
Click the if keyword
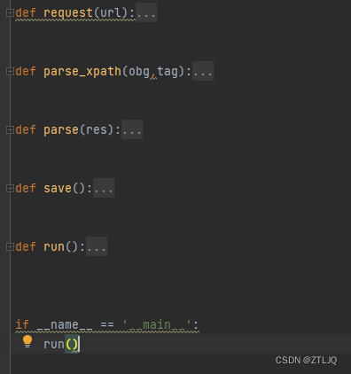coord(22,324)
